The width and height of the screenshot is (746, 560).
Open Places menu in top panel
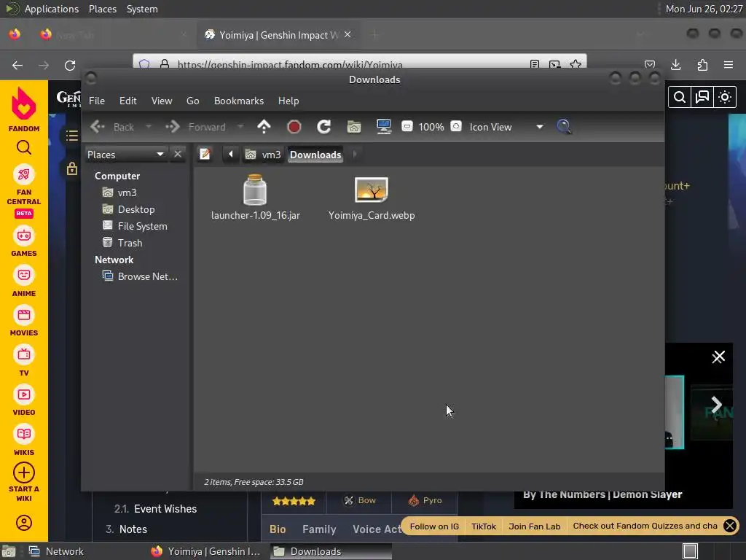point(102,9)
